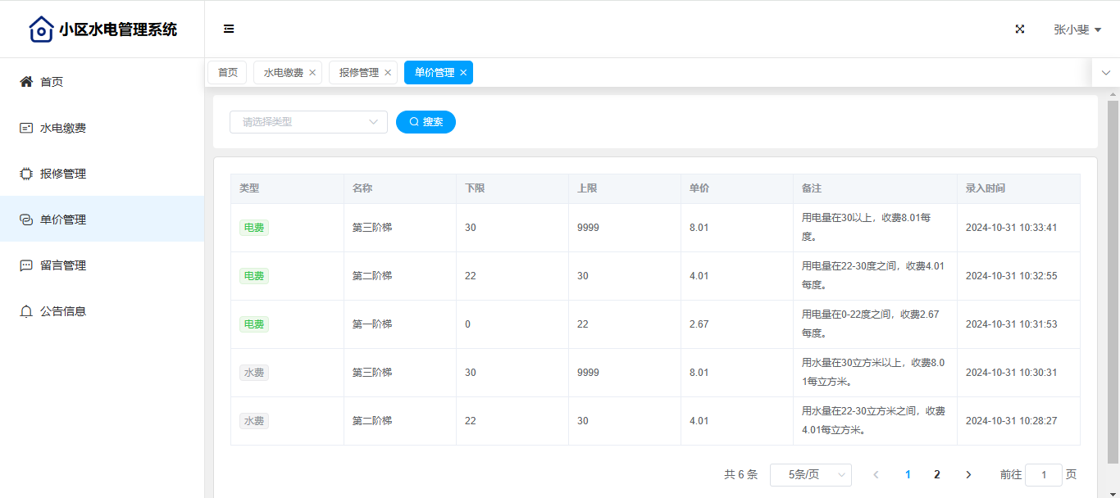The width and height of the screenshot is (1120, 498).
Task: Collapse sidebar with the hamburger icon
Action: (x=229, y=29)
